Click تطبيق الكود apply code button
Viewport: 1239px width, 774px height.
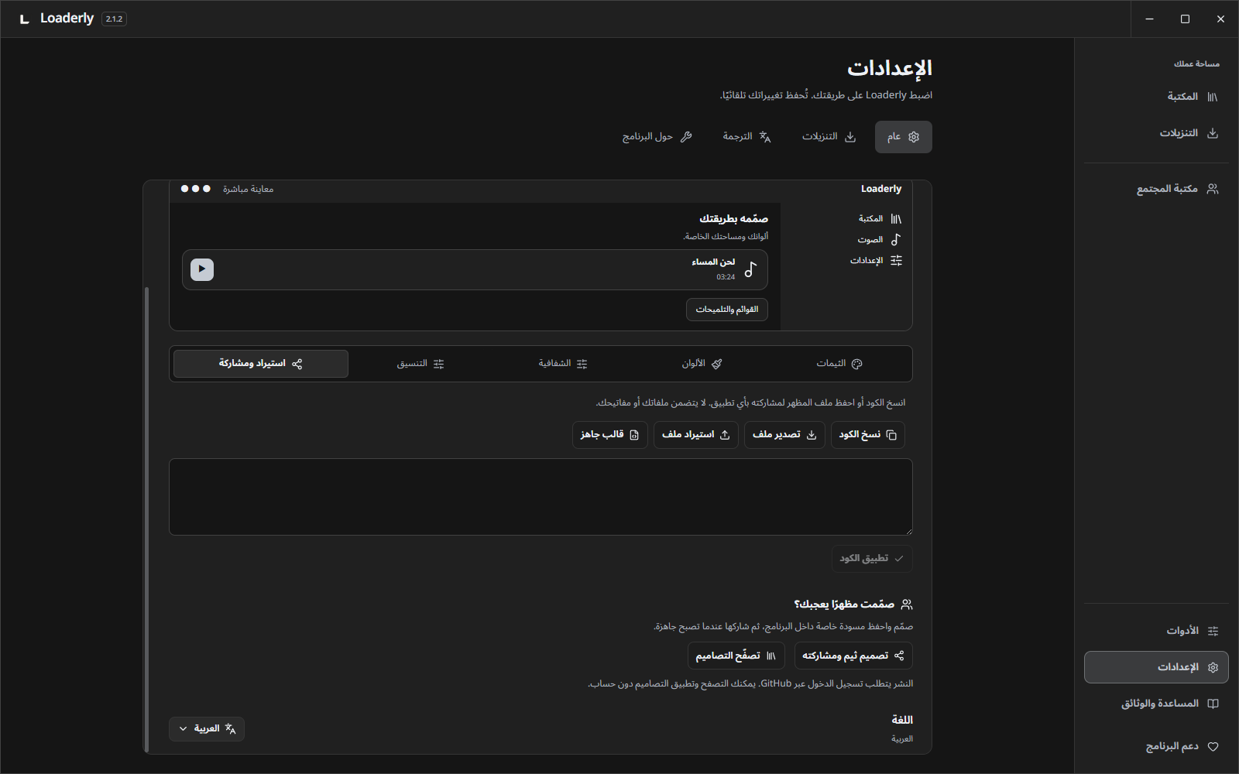click(872, 559)
